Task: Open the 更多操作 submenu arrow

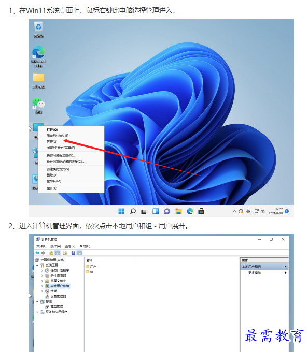Action: click(x=286, y=273)
